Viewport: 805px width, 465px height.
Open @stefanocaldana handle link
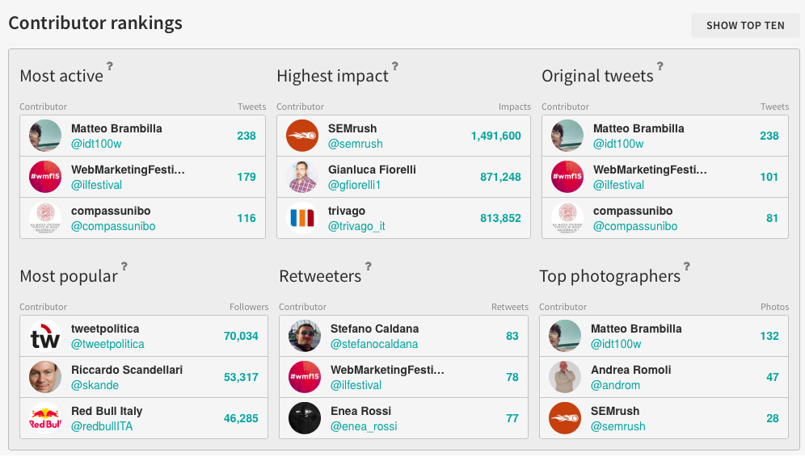[374, 344]
